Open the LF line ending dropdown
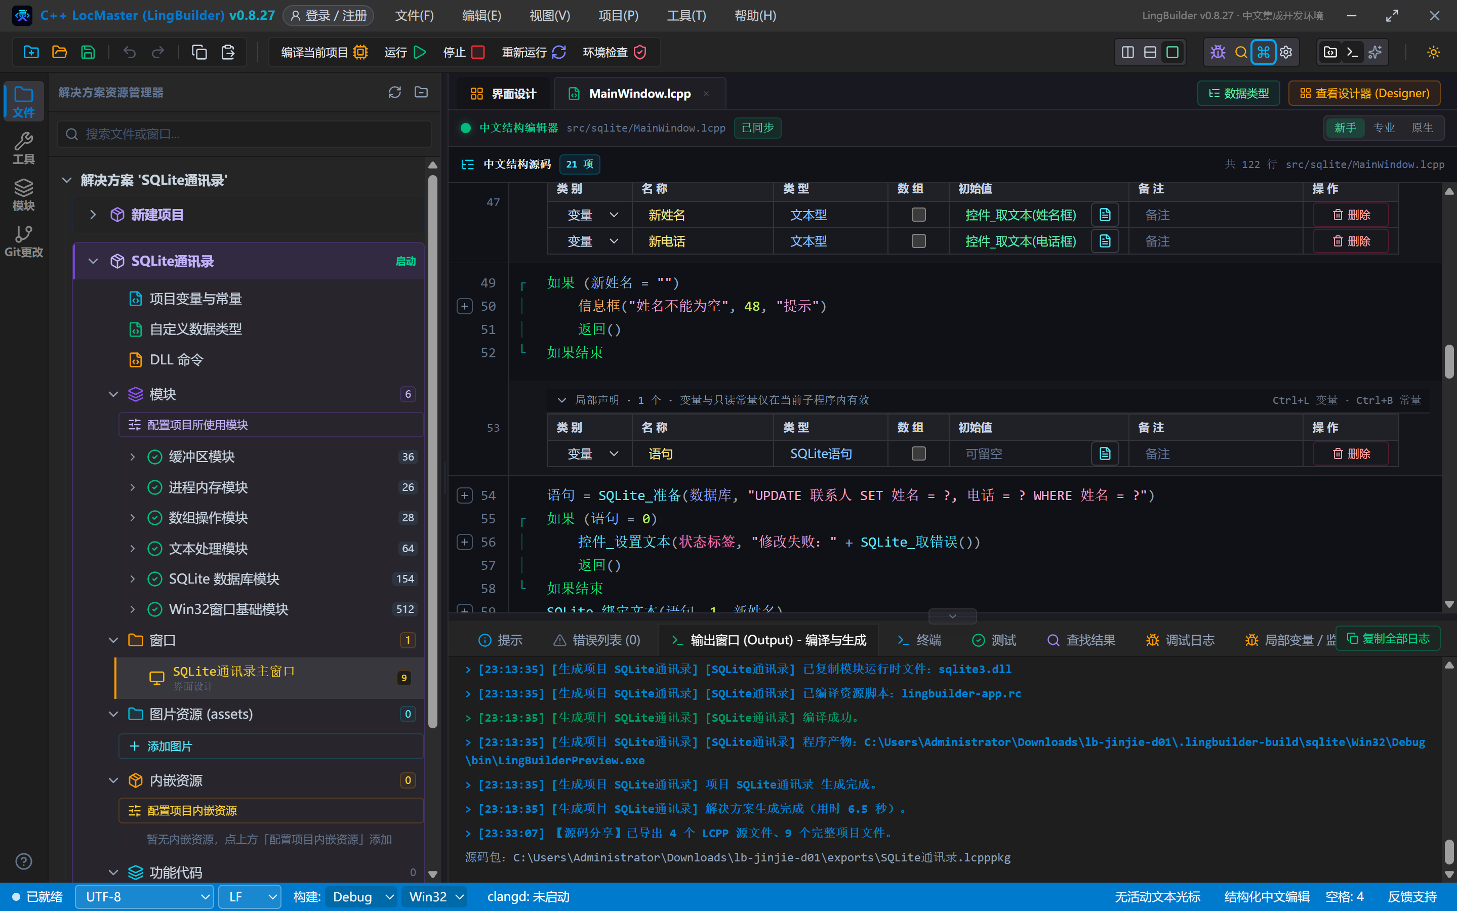Viewport: 1457px width, 911px height. 250,896
